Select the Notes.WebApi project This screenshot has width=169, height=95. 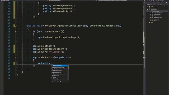point(156,11)
